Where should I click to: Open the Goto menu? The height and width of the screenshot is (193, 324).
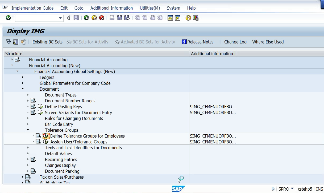pyautogui.click(x=79, y=8)
